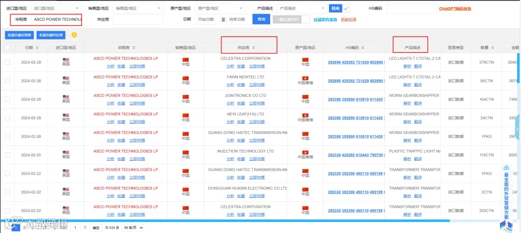Open HS code 610443 link

[x=362, y=155]
